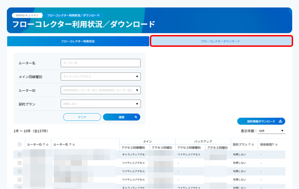Tick the select-all checkbox in table header
The height and width of the screenshot is (189, 299).
pos(19,144)
